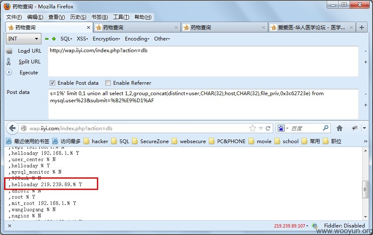
Task: Open the 职位 bookmark folder
Action: tap(332, 142)
